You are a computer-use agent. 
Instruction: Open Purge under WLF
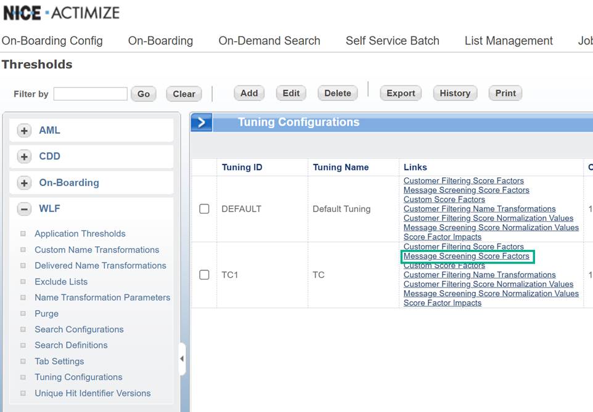point(46,313)
